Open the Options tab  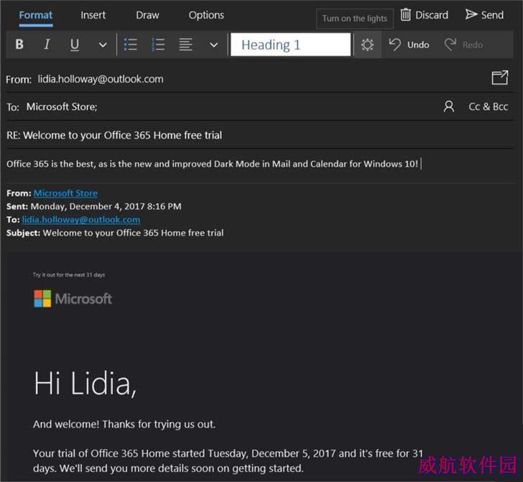pyautogui.click(x=206, y=15)
